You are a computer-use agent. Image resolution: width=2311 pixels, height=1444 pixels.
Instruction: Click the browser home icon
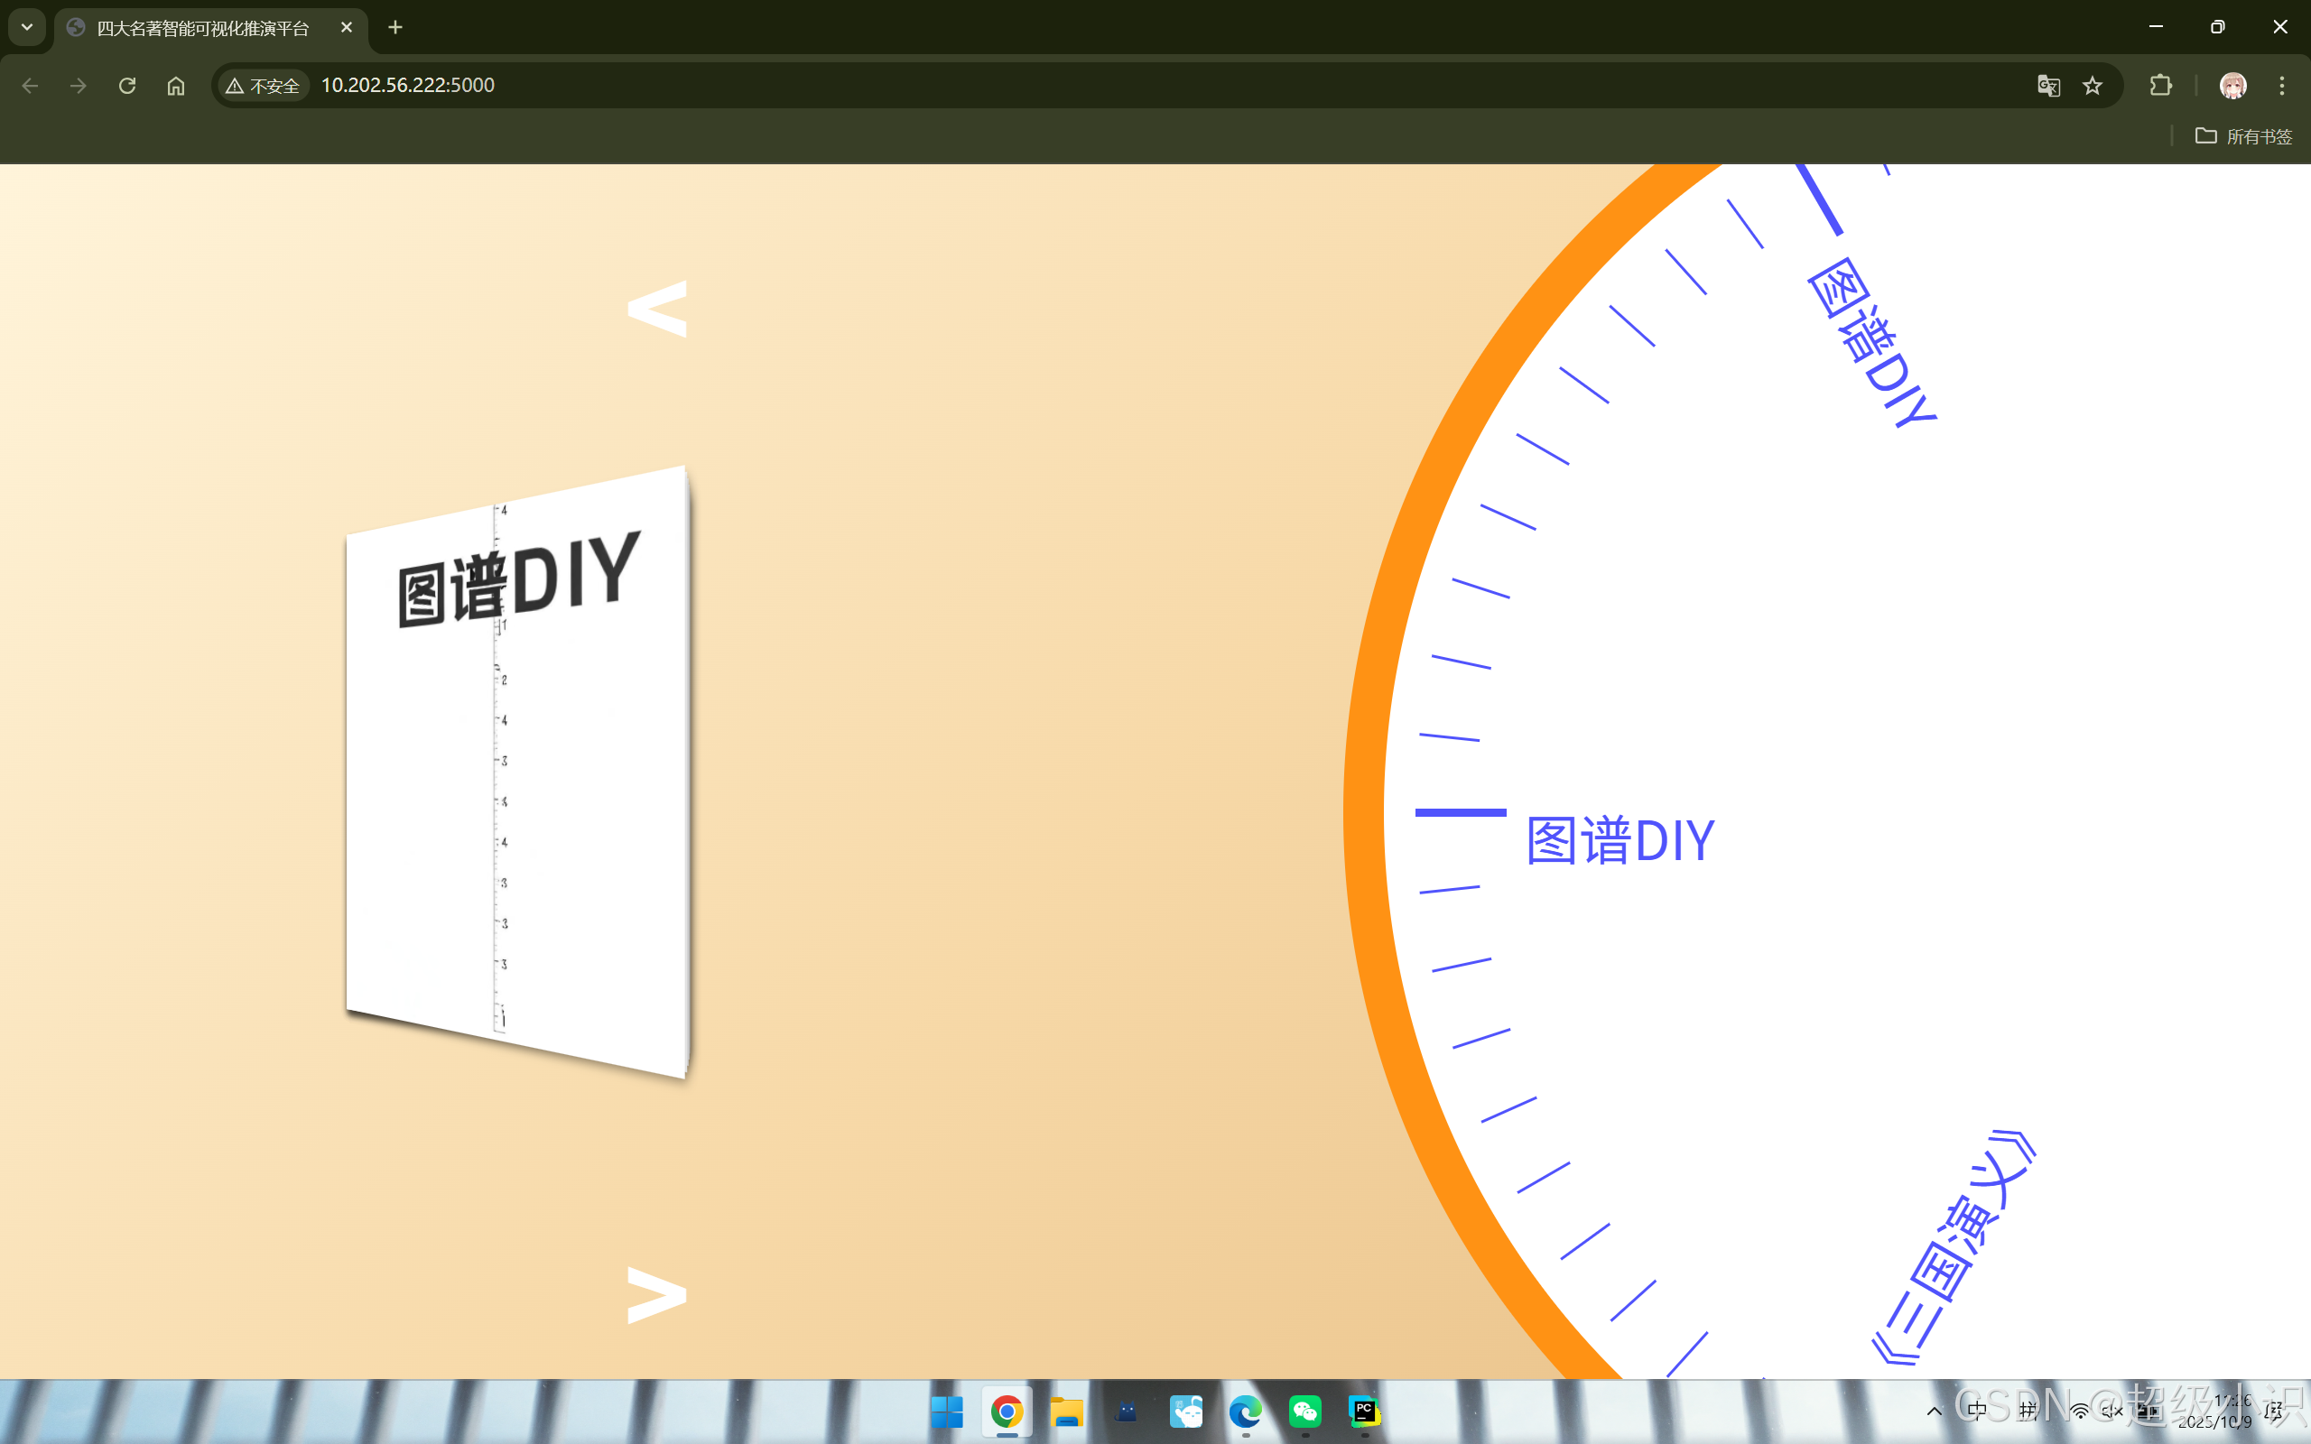[x=176, y=86]
